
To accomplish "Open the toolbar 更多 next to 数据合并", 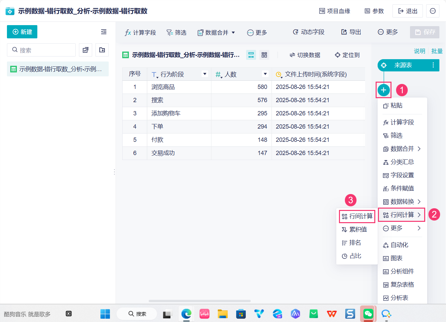I will click(x=257, y=32).
